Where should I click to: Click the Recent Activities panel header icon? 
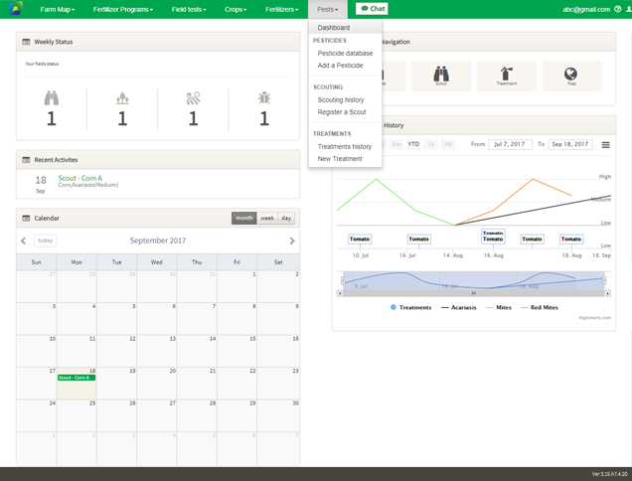(x=26, y=160)
